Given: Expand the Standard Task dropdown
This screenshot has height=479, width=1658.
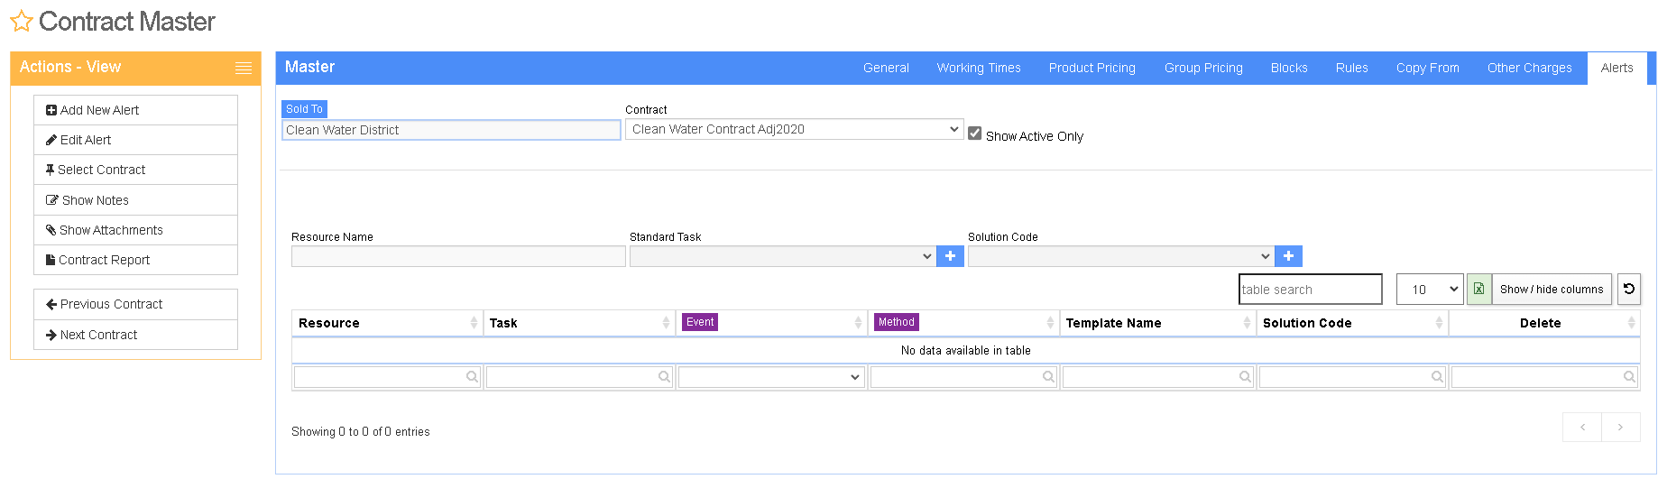Looking at the screenshot, I should [x=782, y=256].
